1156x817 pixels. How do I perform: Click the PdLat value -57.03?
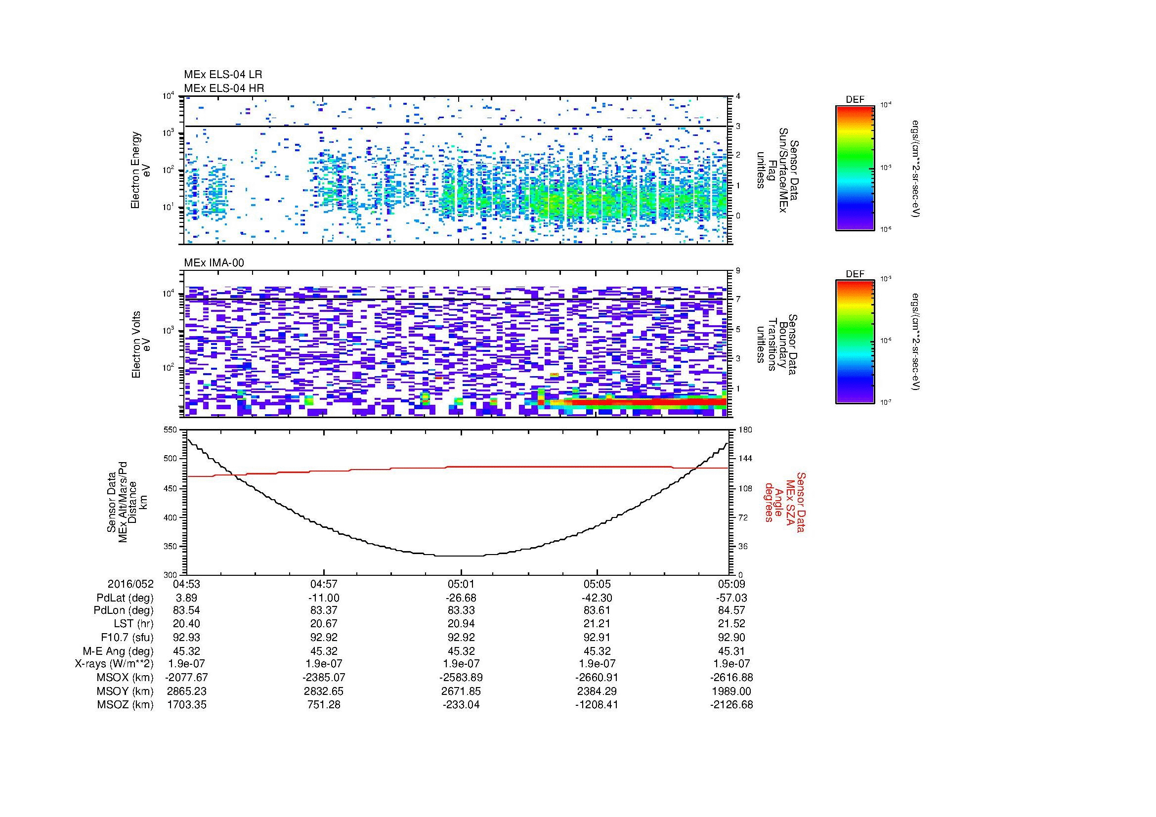tap(731, 598)
